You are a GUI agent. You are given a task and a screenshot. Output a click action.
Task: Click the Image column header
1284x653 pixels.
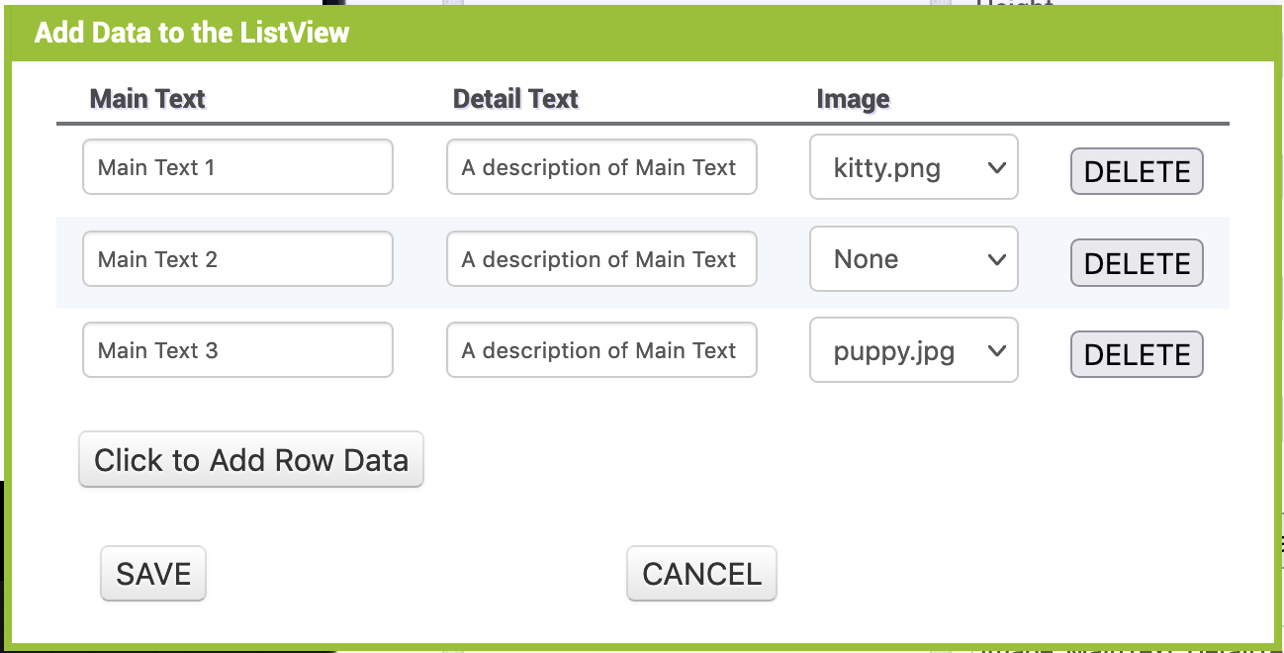853,99
